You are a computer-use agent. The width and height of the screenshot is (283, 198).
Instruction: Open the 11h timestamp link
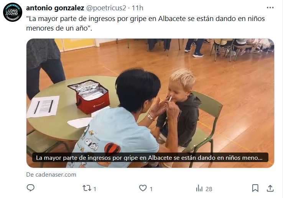pyautogui.click(x=137, y=8)
